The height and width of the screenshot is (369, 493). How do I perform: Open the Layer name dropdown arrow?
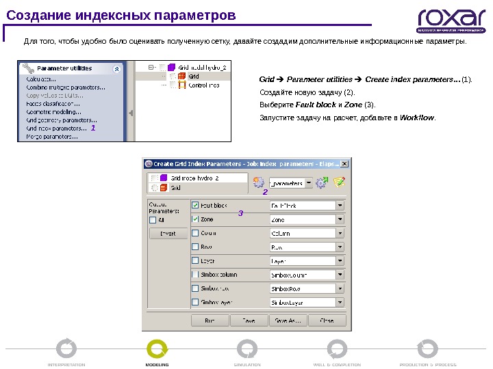(x=340, y=261)
